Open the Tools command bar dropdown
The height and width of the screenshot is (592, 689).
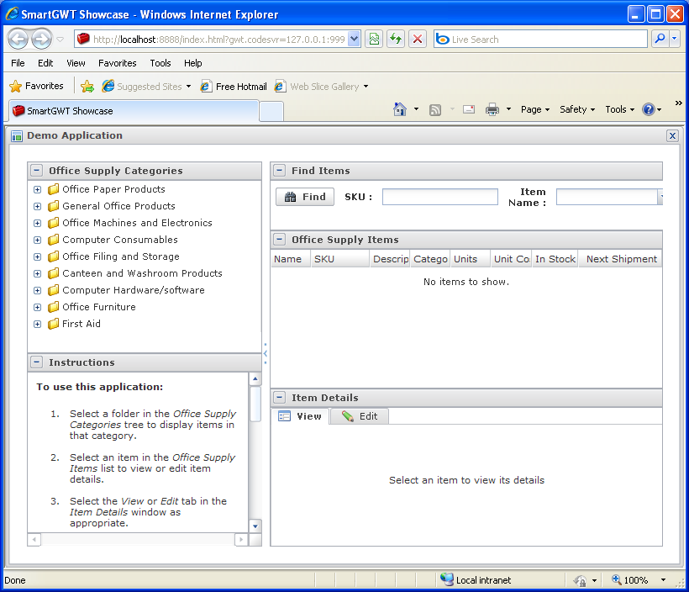click(x=619, y=109)
